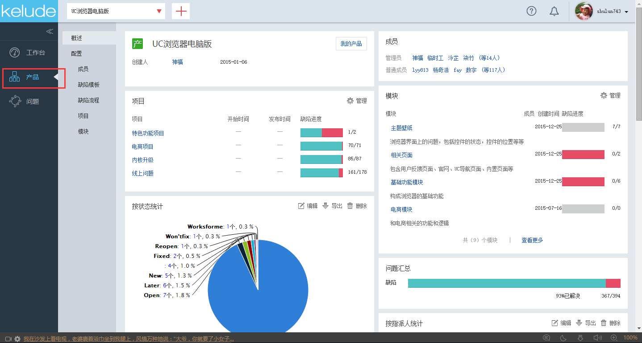The height and width of the screenshot is (343, 642).
Task: Click the 特色功能项目 defect progress bar
Action: 321,133
